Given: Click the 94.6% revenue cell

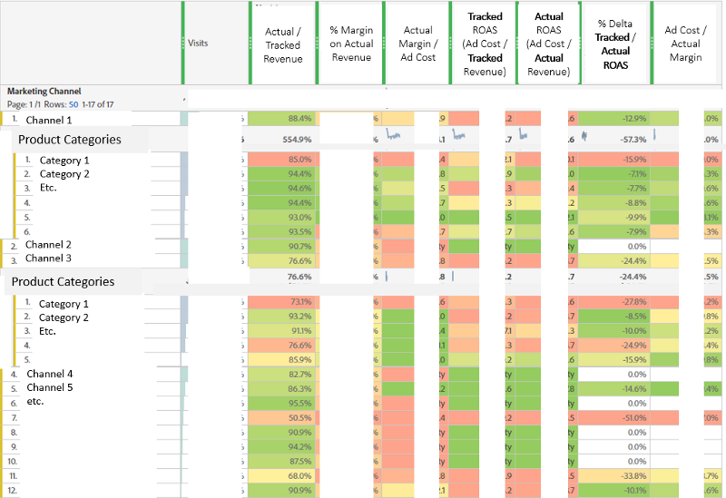Looking at the screenshot, I should coord(281,189).
